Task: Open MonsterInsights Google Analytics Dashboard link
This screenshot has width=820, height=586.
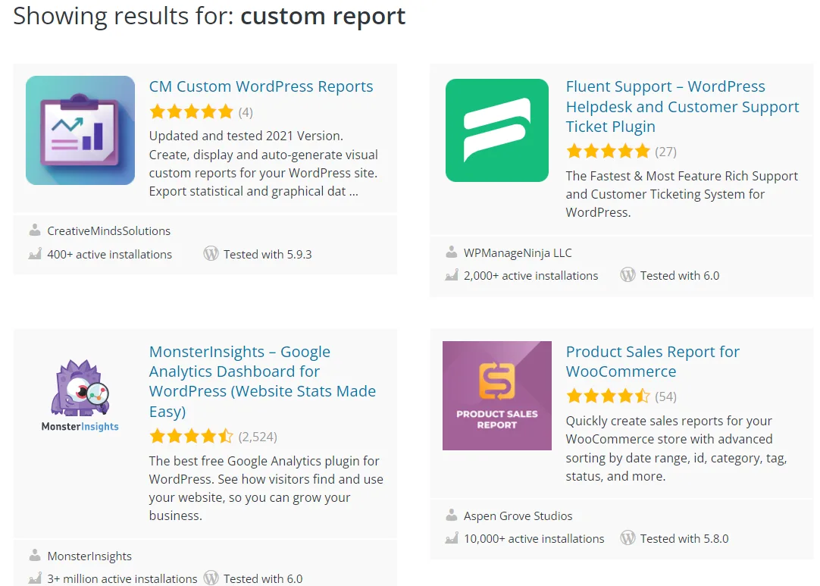Action: point(262,381)
